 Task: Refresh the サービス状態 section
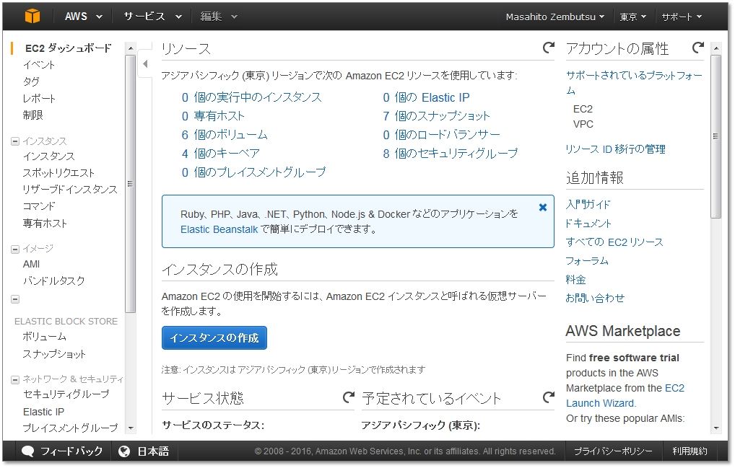(x=349, y=397)
